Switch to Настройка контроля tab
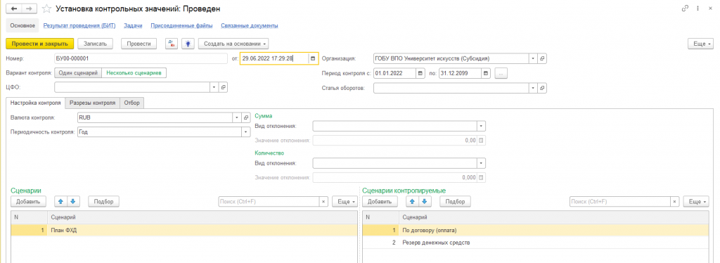Image resolution: width=720 pixels, height=263 pixels. 35,103
